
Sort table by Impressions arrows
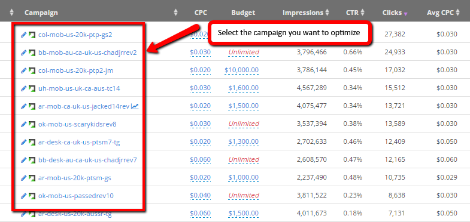click(327, 13)
